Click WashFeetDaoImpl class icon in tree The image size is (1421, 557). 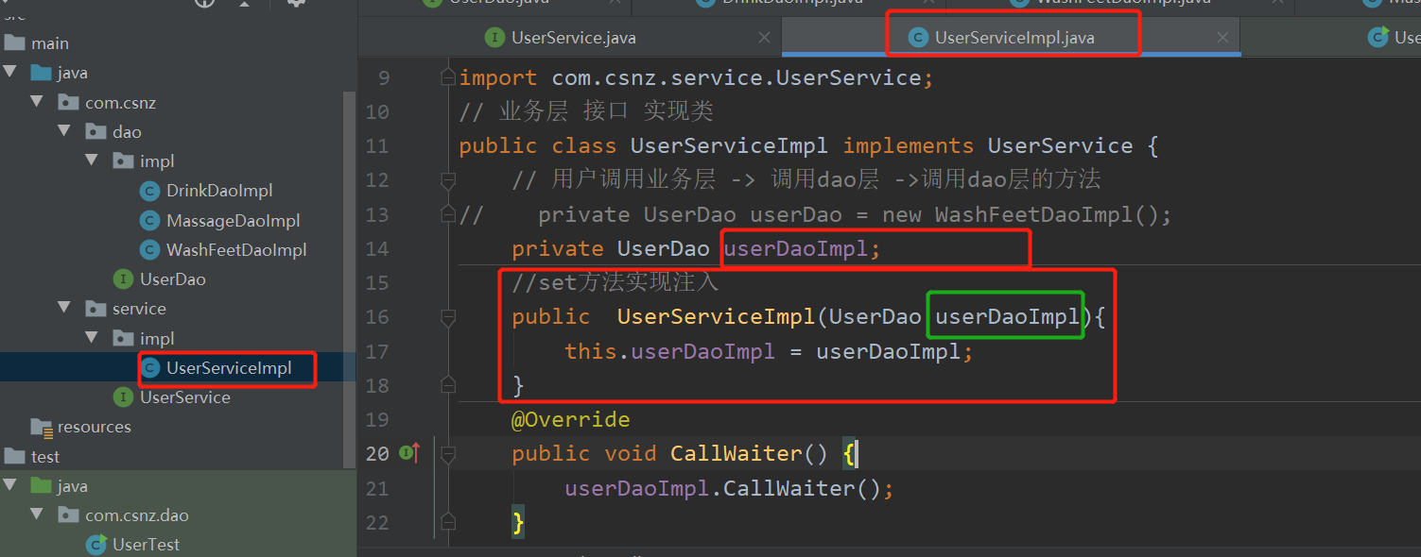(x=149, y=250)
